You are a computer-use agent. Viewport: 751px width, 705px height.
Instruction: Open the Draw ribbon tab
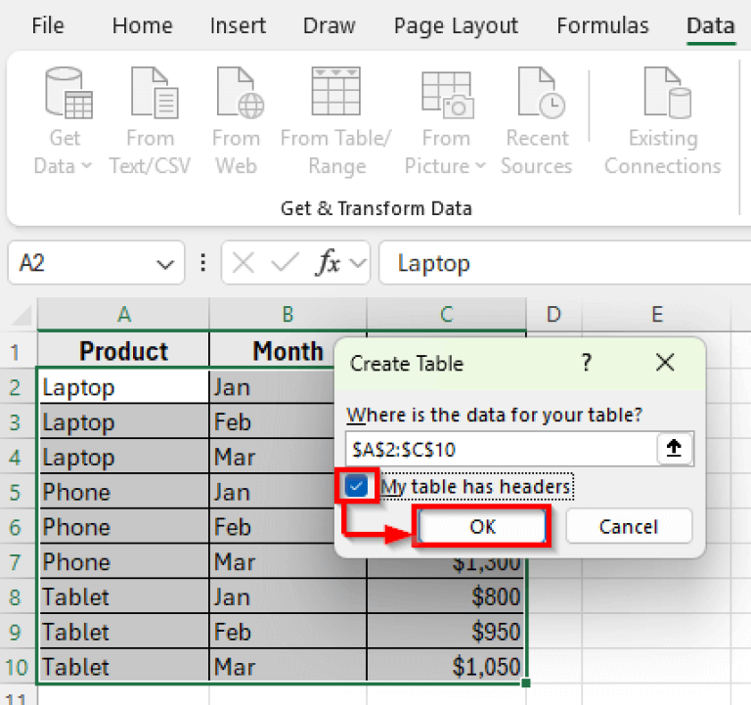(x=329, y=25)
